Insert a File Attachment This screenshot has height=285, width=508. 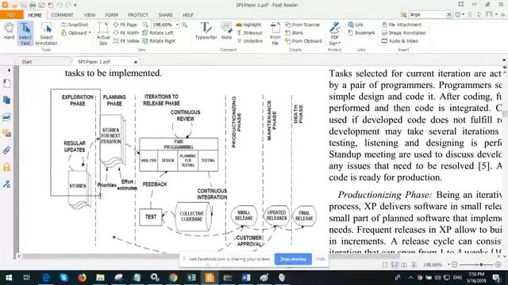402,25
